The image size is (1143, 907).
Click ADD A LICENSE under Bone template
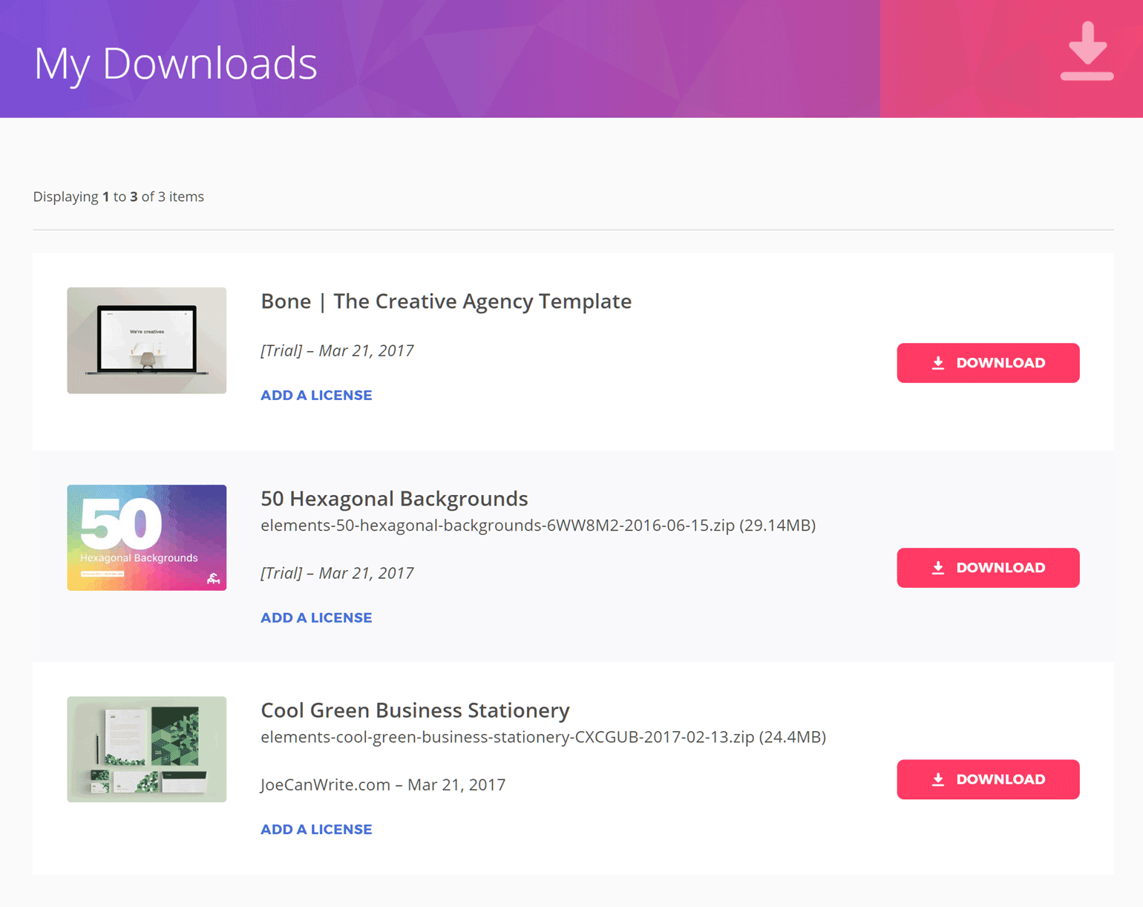[316, 395]
